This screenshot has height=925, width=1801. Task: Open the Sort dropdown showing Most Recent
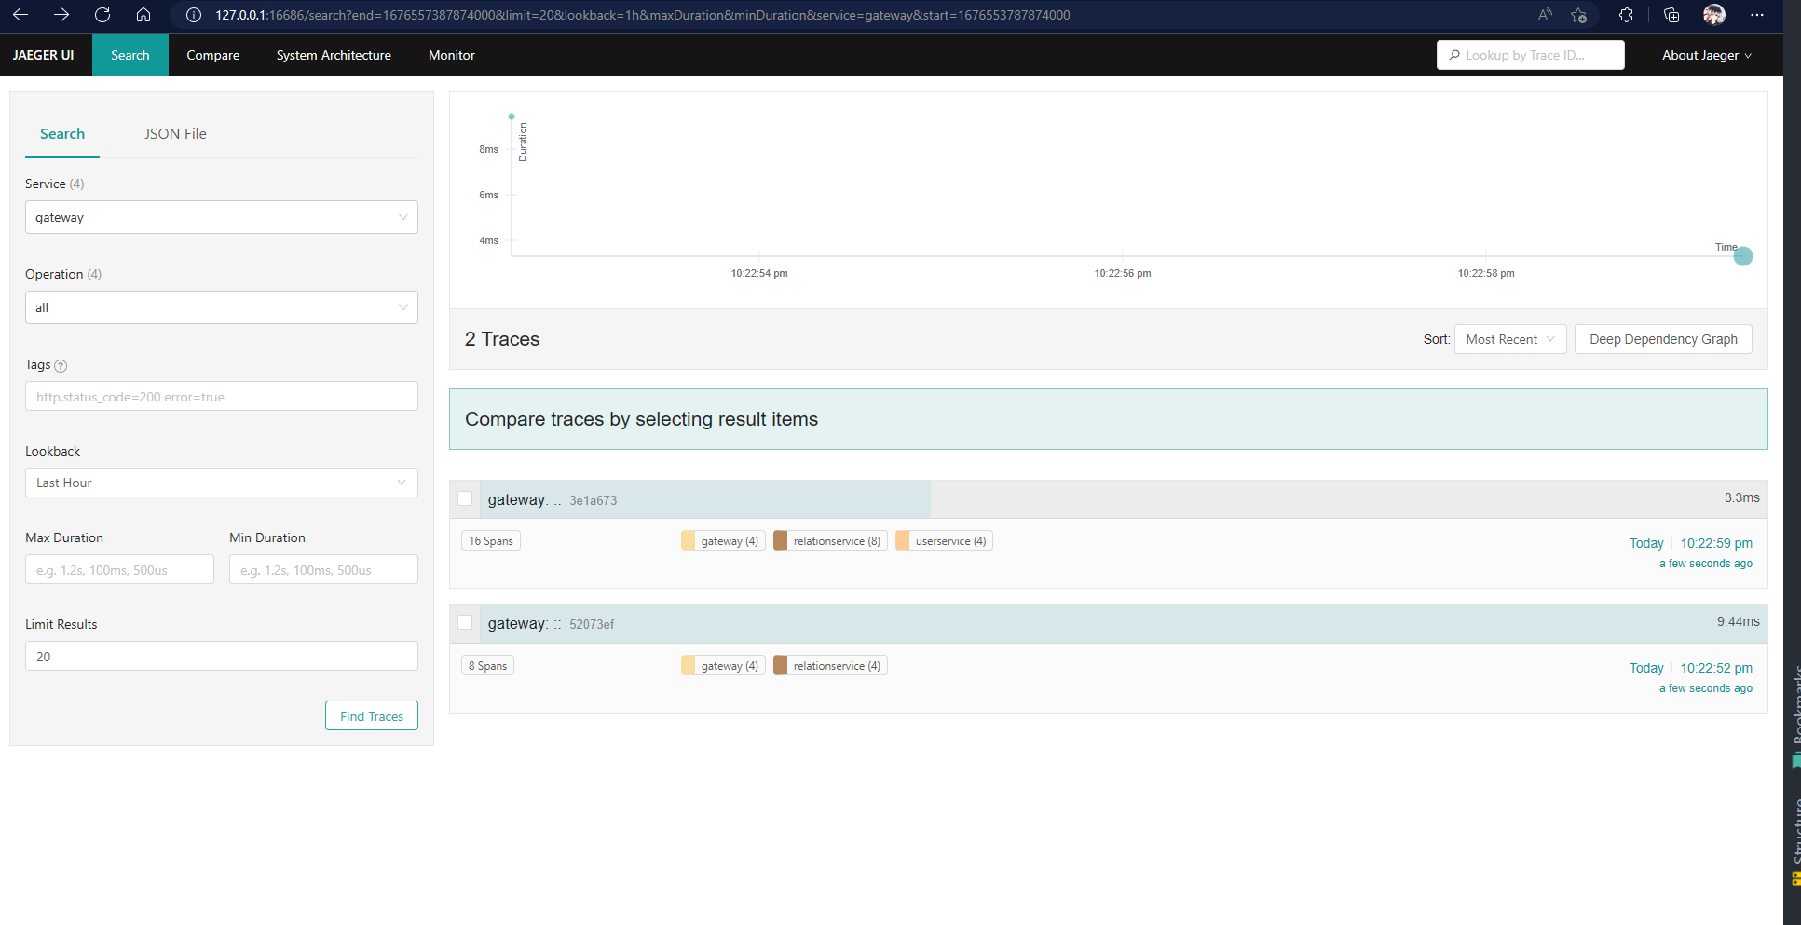coord(1510,339)
